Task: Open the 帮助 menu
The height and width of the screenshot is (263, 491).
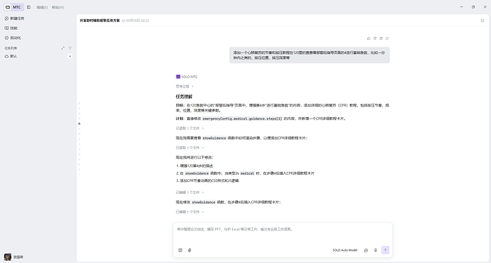Action: pos(58,8)
